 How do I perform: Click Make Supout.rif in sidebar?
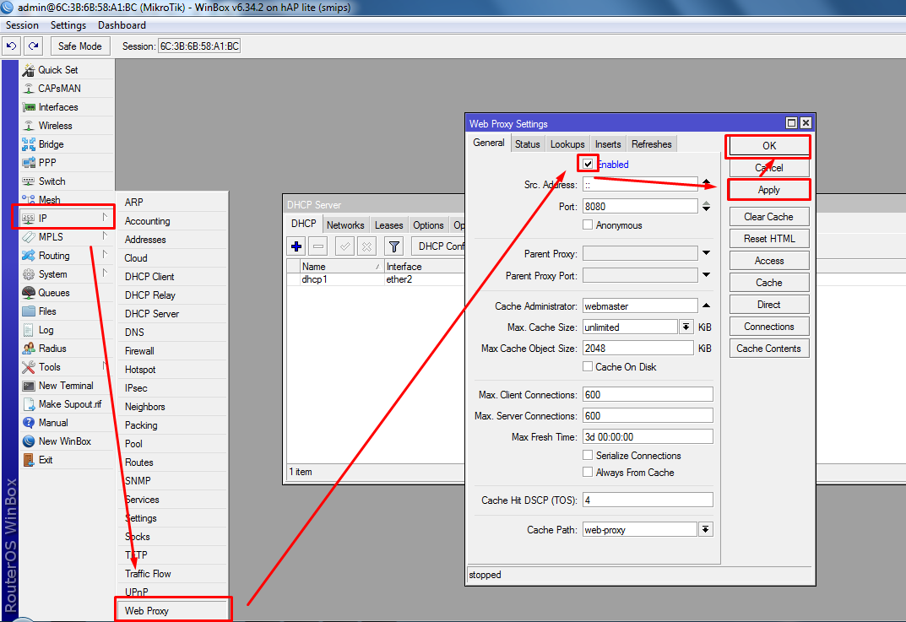coord(69,403)
